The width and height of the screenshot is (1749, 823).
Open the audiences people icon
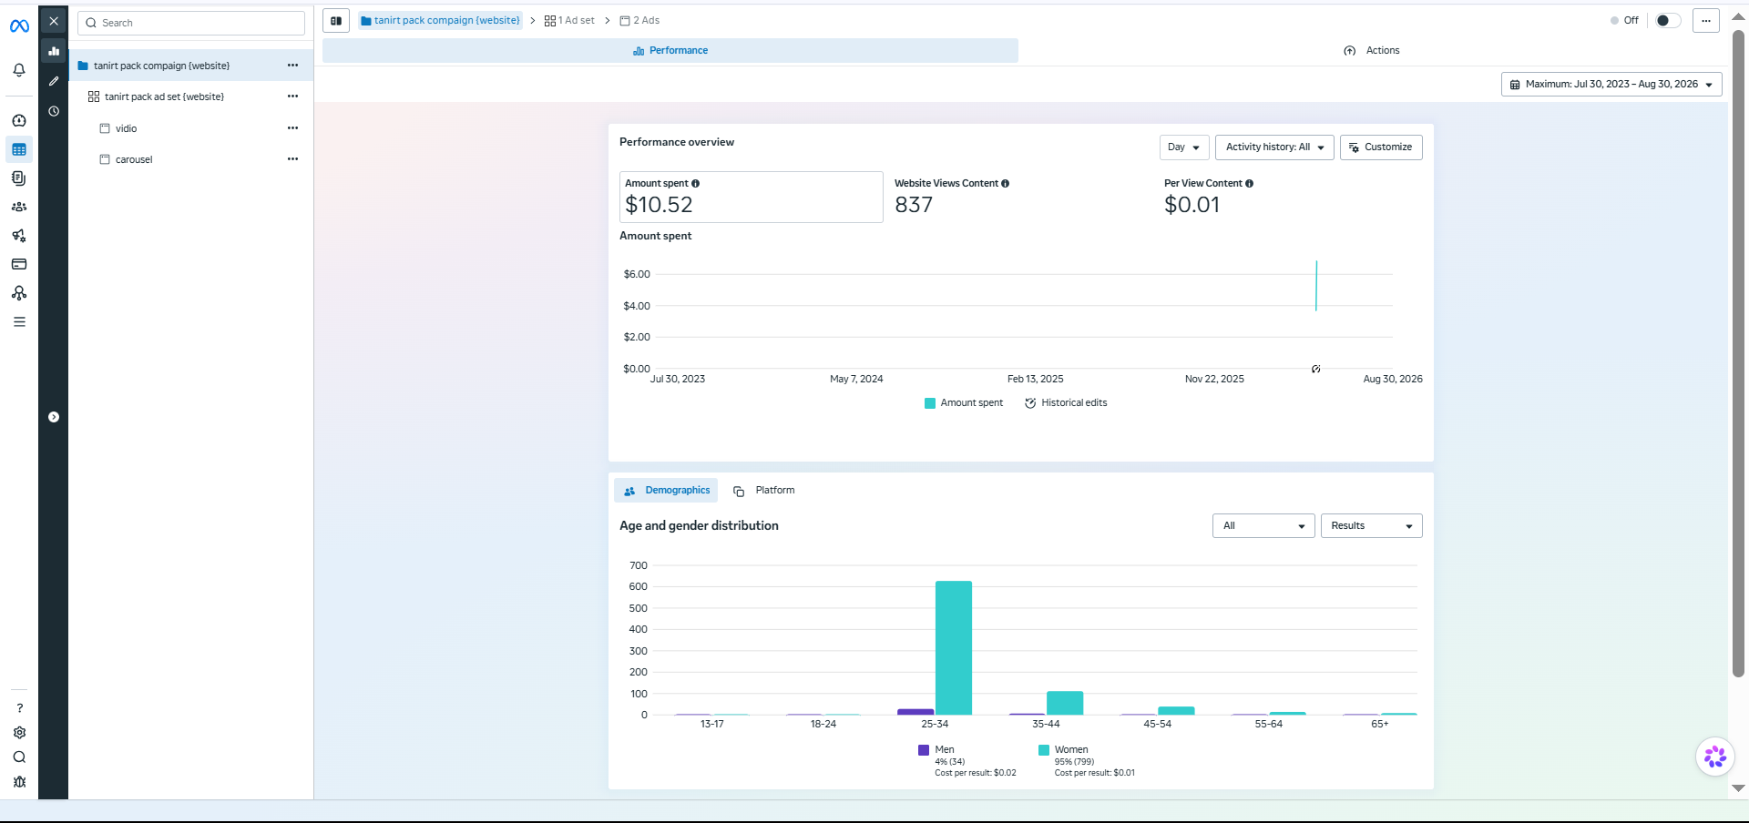pyautogui.click(x=19, y=207)
